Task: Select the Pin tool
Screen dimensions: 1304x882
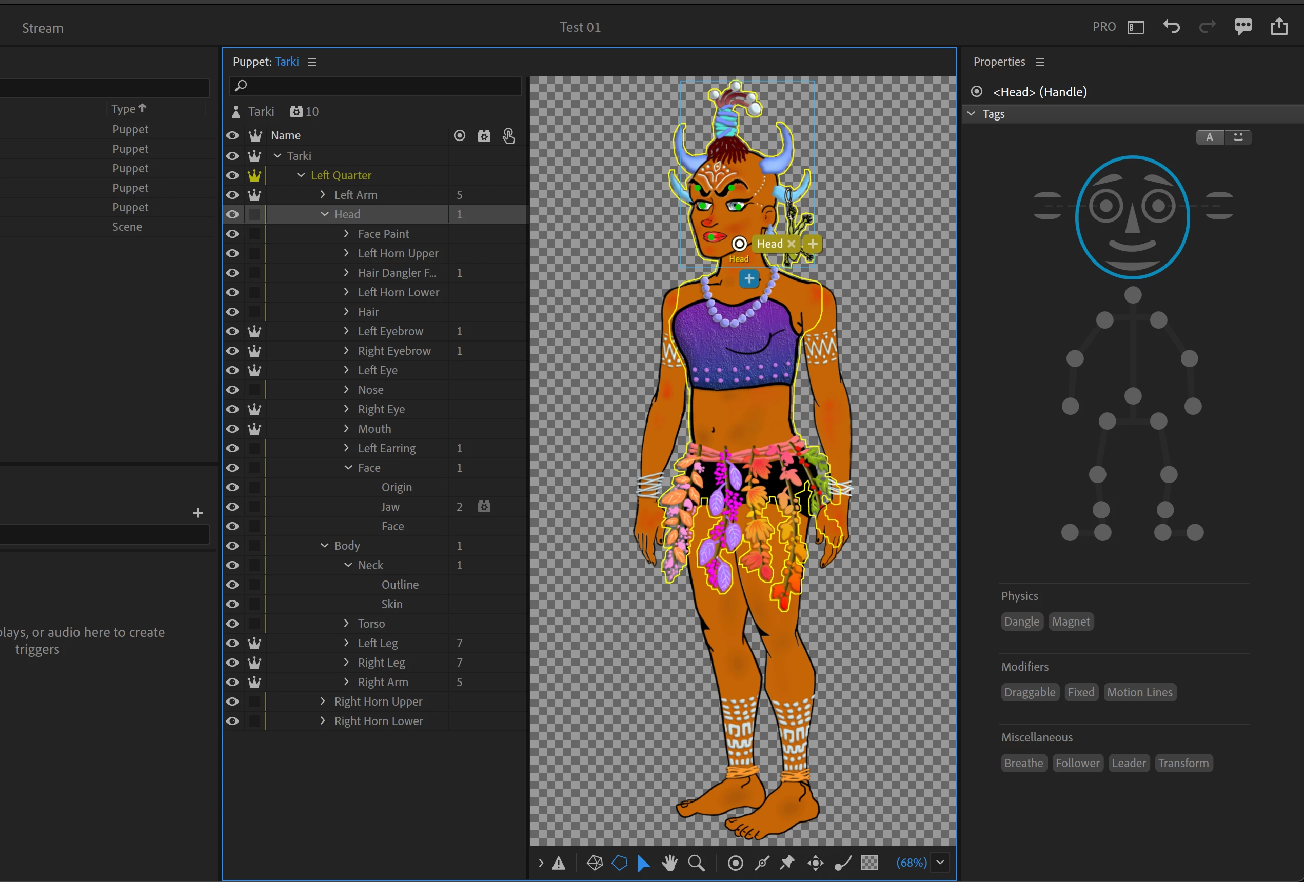Action: coord(787,863)
